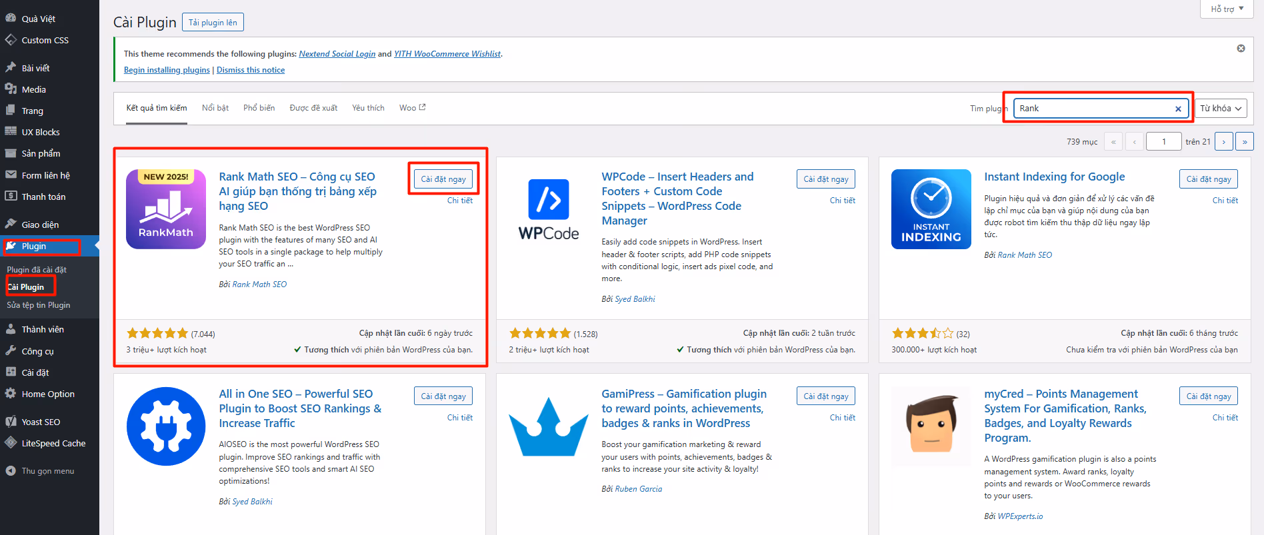
Task: Click the Công cụ wrench icon
Action: 11,351
